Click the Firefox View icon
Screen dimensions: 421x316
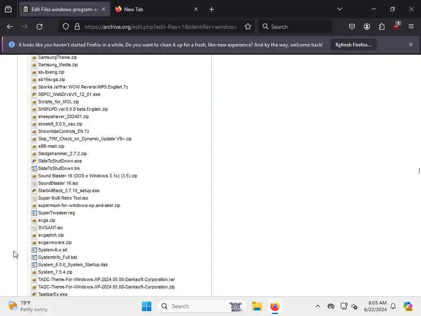[8, 9]
